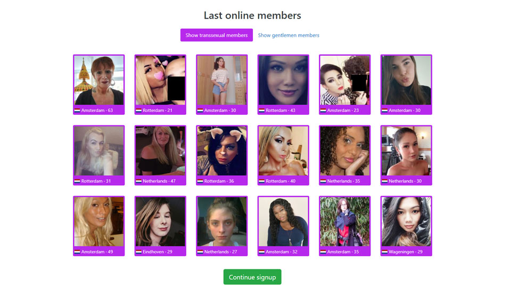This screenshot has height=298, width=511.
Task: Select the Rotterdam · 36 profile card
Action: 221,155
